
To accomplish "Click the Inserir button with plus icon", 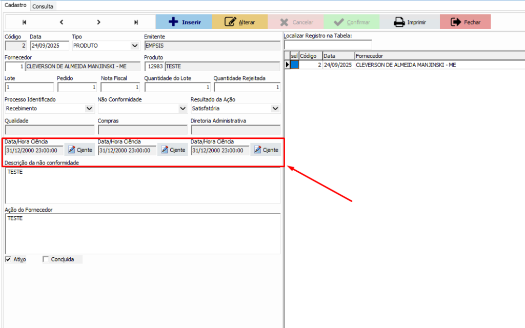I will pyautogui.click(x=184, y=22).
